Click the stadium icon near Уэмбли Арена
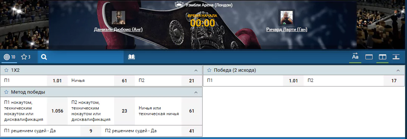This screenshot has width=407, height=139. point(180,5)
